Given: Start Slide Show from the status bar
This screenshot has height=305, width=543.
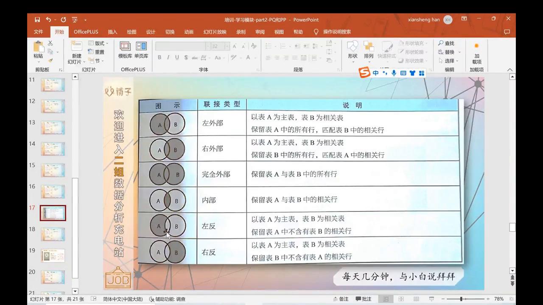Looking at the screenshot, I should (431, 299).
